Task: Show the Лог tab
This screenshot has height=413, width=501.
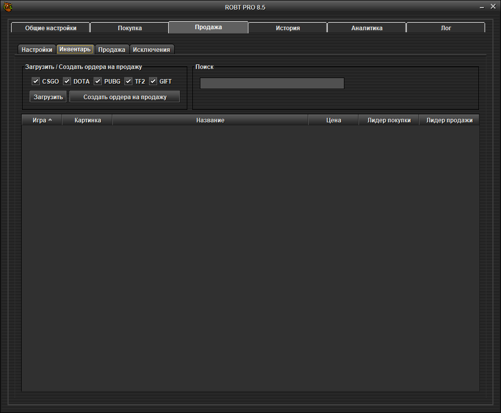Action: coord(446,28)
